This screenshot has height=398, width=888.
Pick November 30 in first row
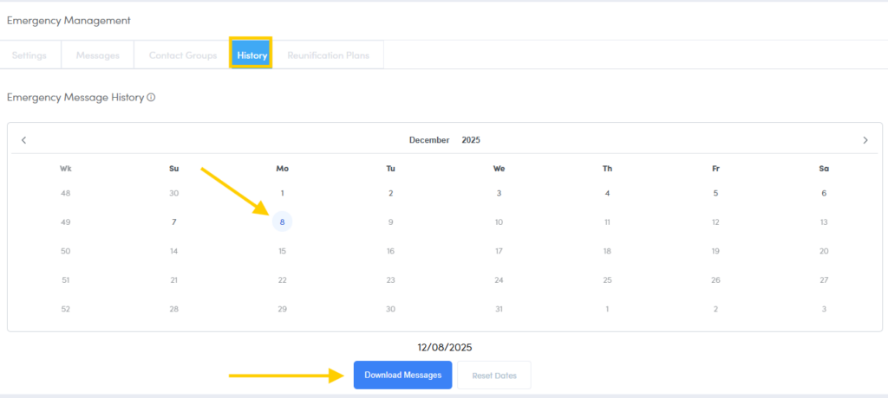click(174, 193)
